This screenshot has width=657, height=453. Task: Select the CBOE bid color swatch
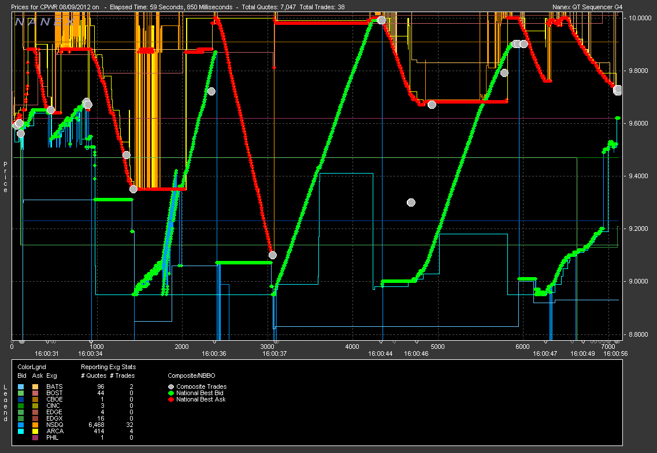[x=21, y=399]
